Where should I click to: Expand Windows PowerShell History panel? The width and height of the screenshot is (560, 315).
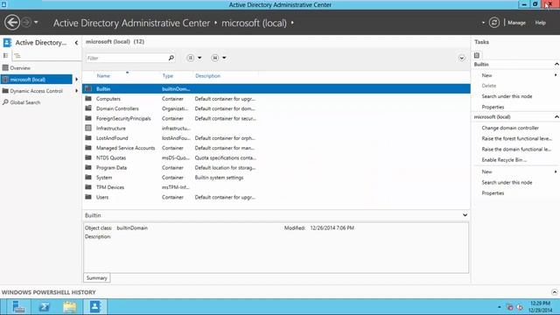(554, 292)
